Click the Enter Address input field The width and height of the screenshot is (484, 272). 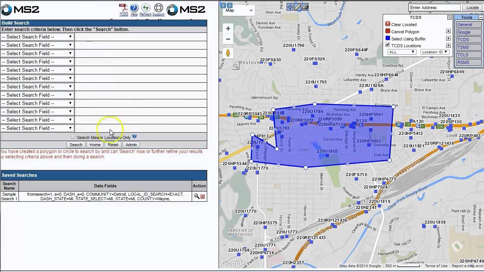(x=435, y=8)
